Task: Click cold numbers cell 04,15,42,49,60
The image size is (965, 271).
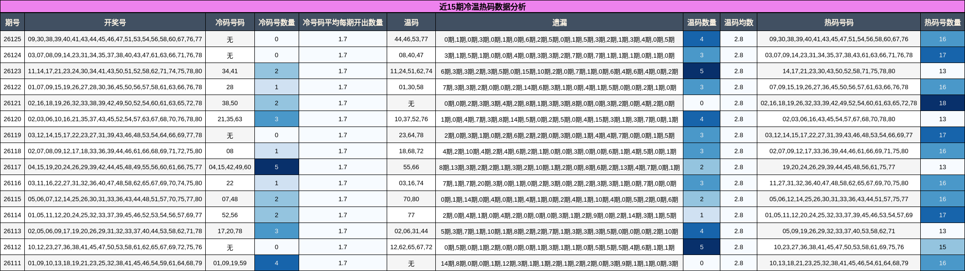Action: coord(230,167)
